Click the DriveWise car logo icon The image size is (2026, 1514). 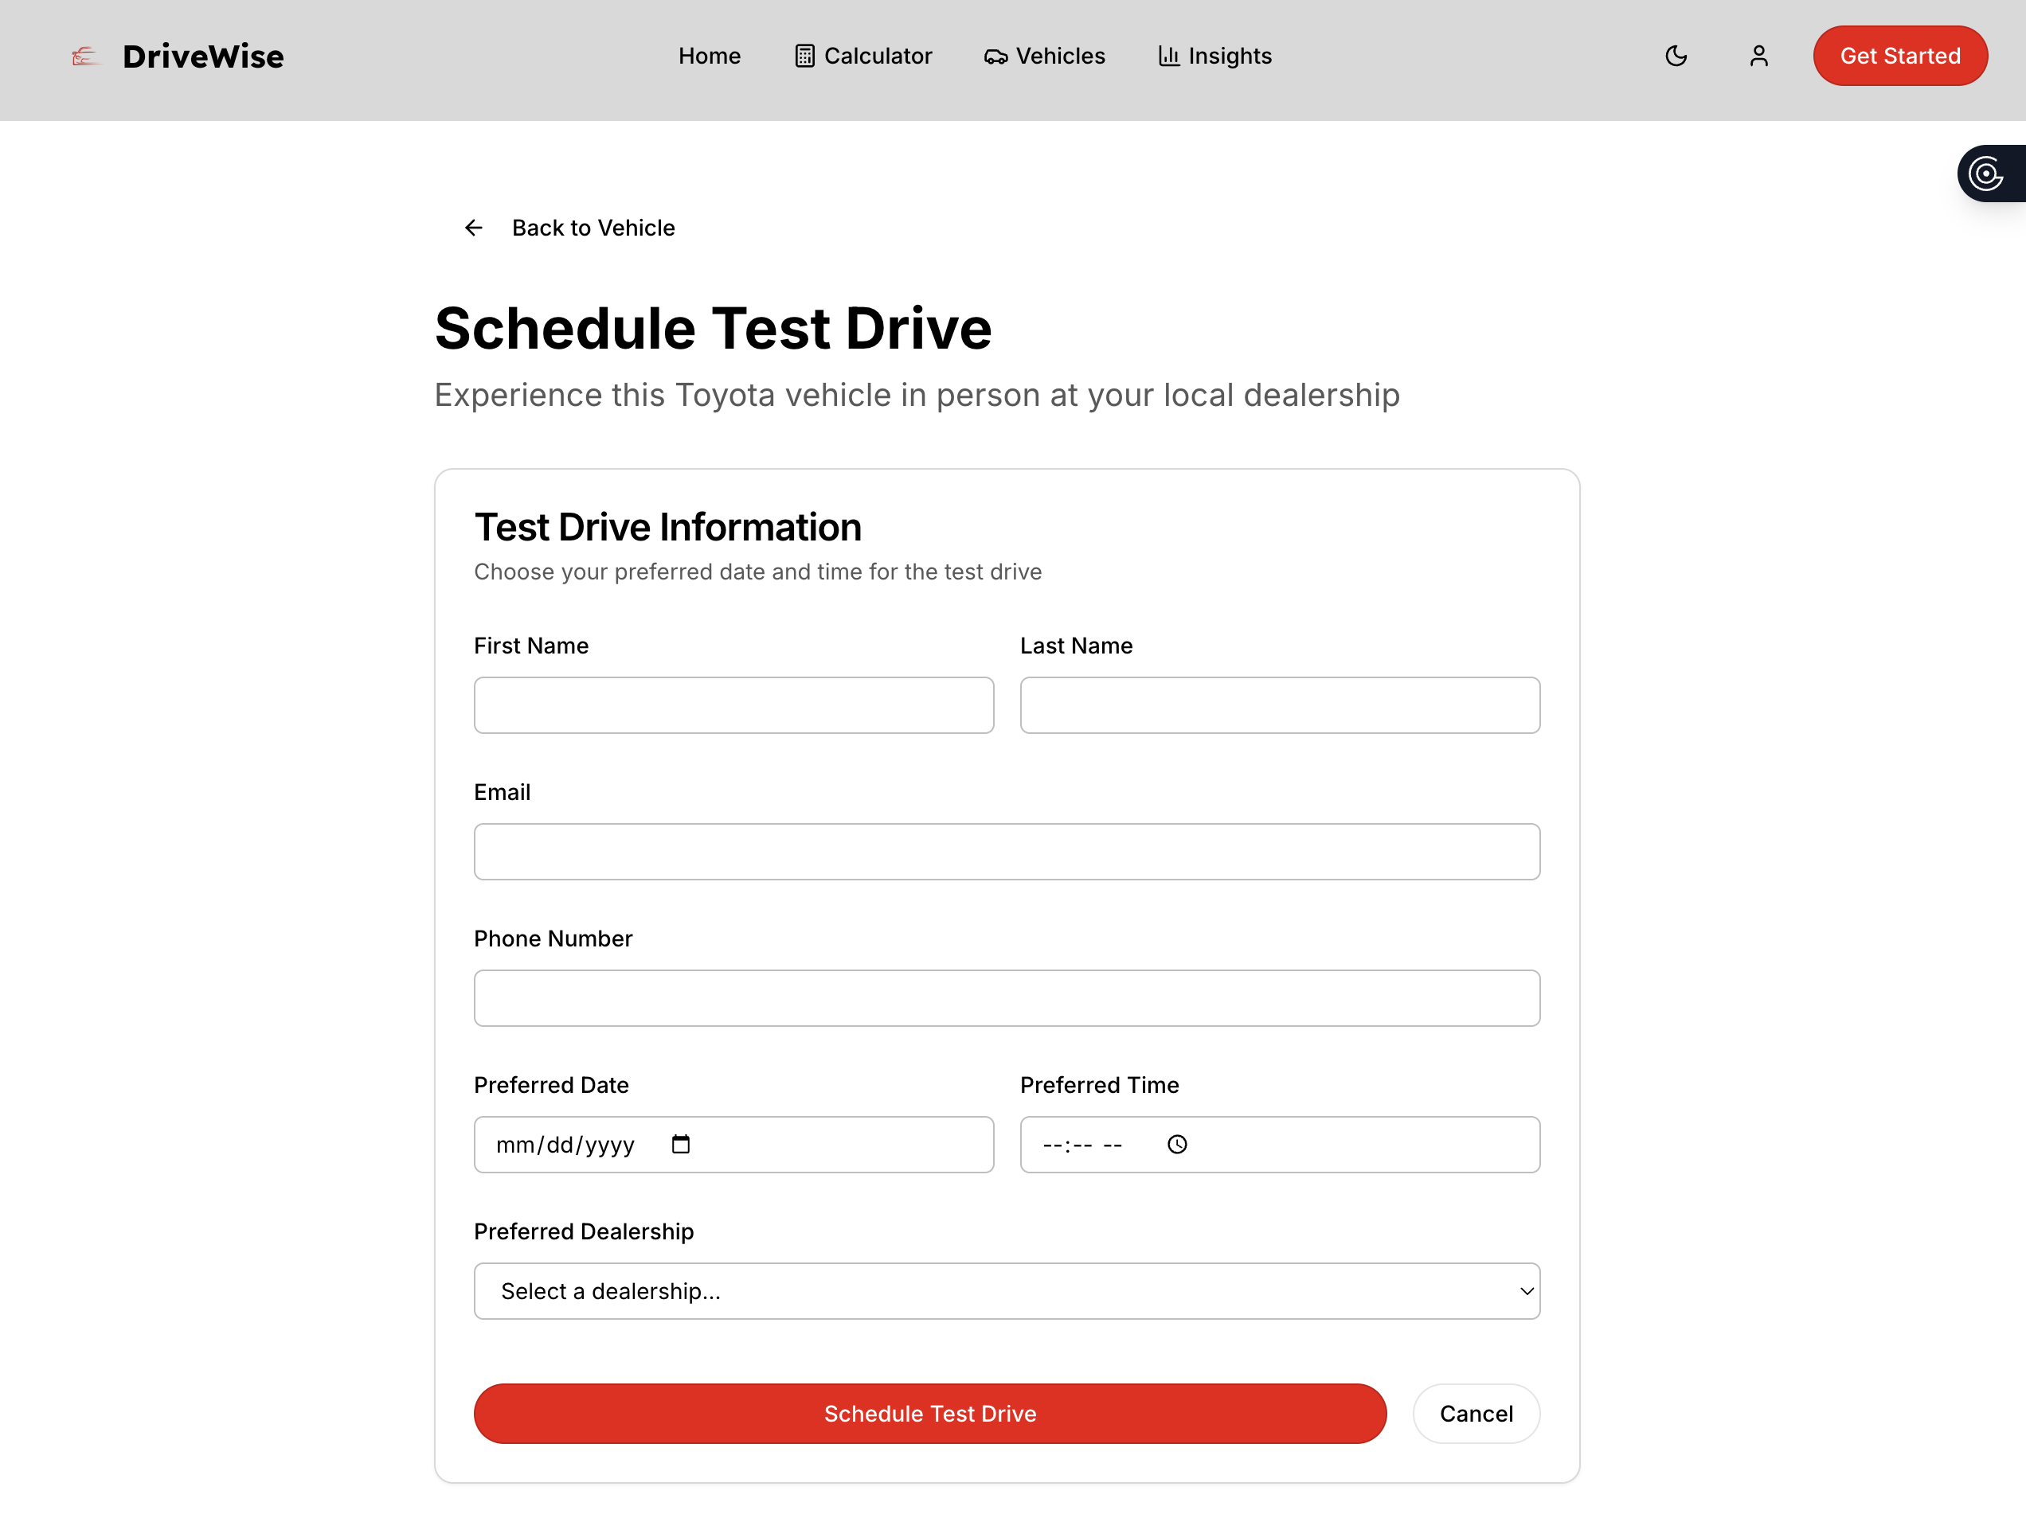[x=84, y=57]
